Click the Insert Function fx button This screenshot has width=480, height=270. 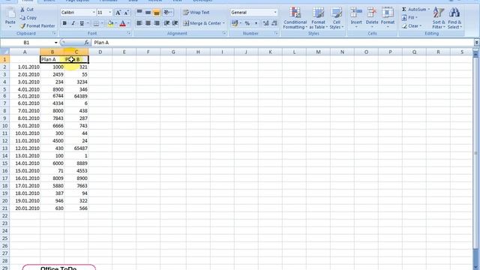pos(87,43)
